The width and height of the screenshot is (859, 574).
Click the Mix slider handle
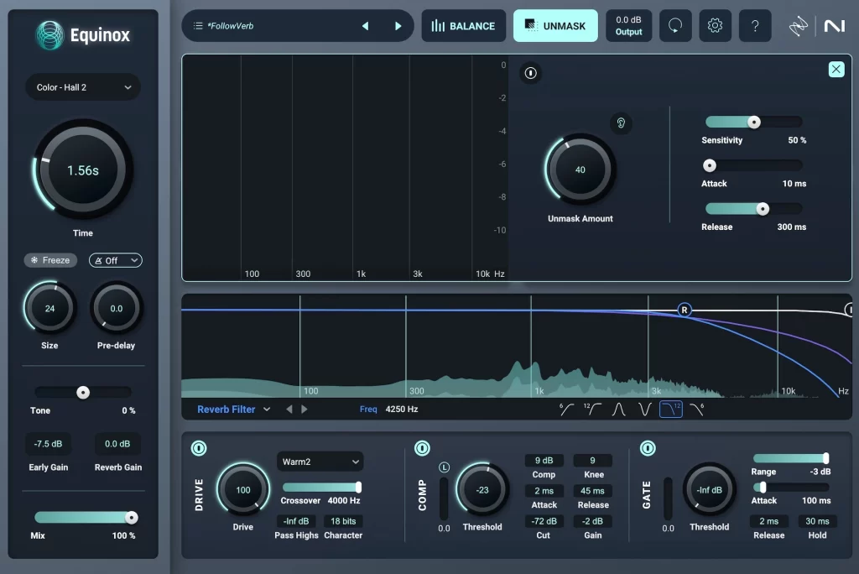[131, 518]
